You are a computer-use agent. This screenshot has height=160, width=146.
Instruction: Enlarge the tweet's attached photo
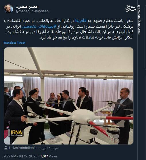tap(69, 96)
